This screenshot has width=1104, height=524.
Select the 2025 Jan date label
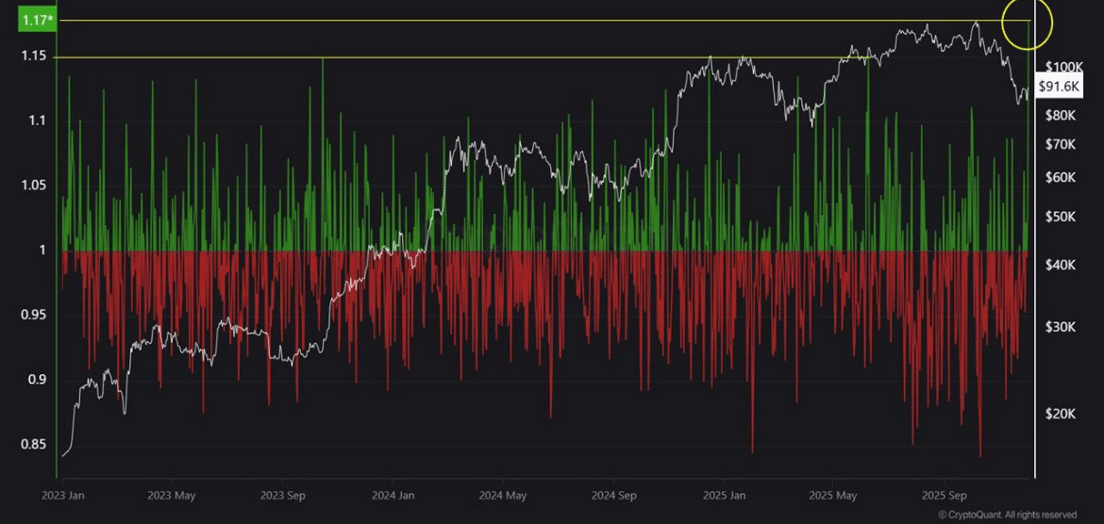click(x=724, y=495)
